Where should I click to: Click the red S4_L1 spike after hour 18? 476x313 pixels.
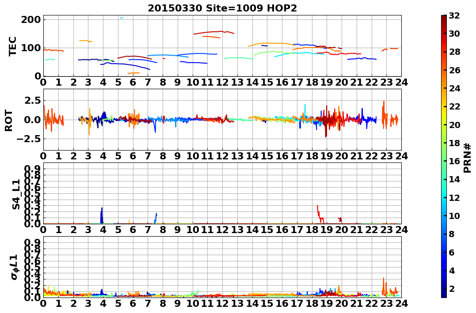coord(320,215)
